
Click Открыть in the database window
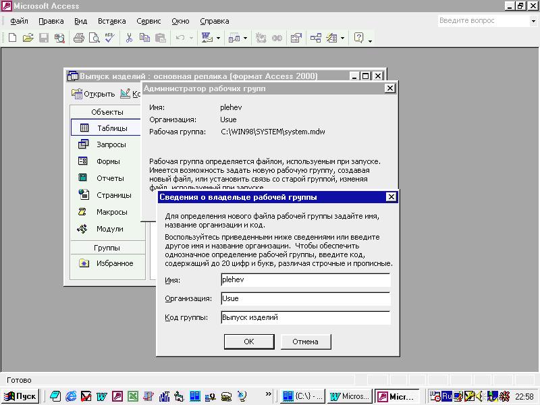point(93,94)
